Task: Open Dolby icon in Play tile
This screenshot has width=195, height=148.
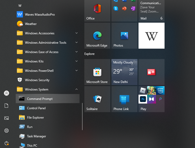Action: coord(152,99)
